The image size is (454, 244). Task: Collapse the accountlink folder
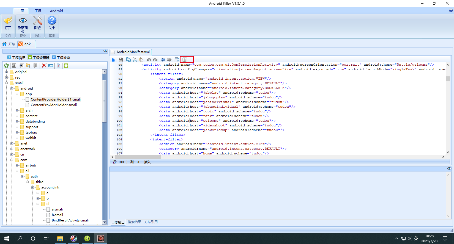tap(32, 187)
